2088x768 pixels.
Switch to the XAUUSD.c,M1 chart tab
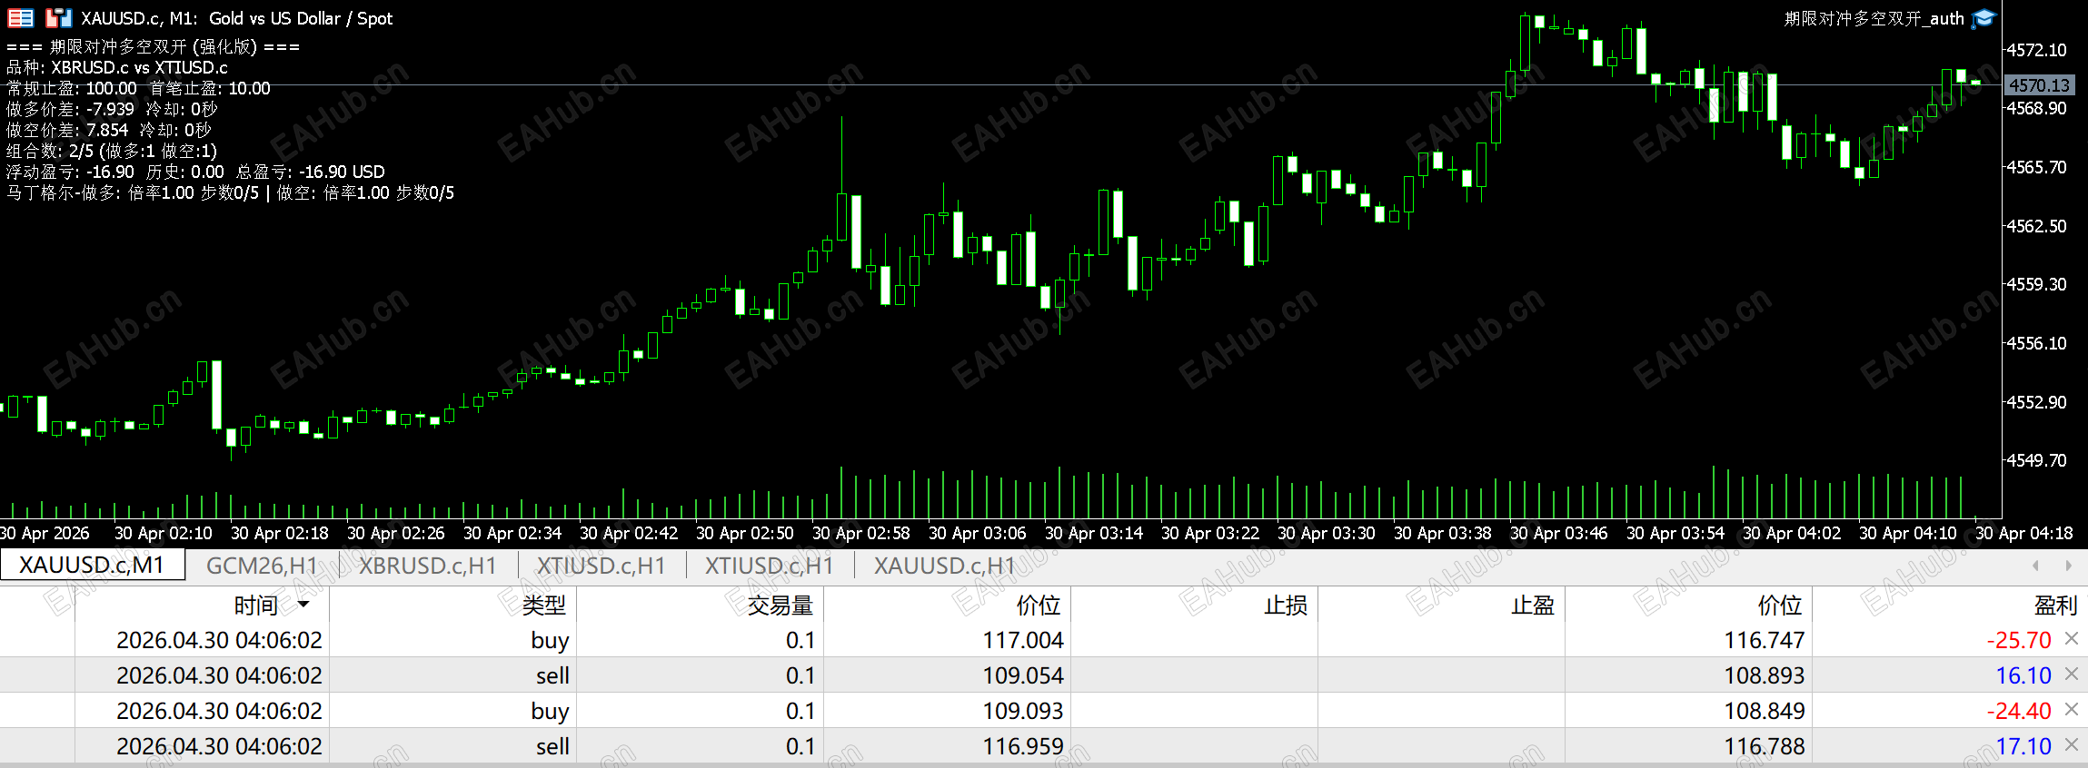pos(92,566)
